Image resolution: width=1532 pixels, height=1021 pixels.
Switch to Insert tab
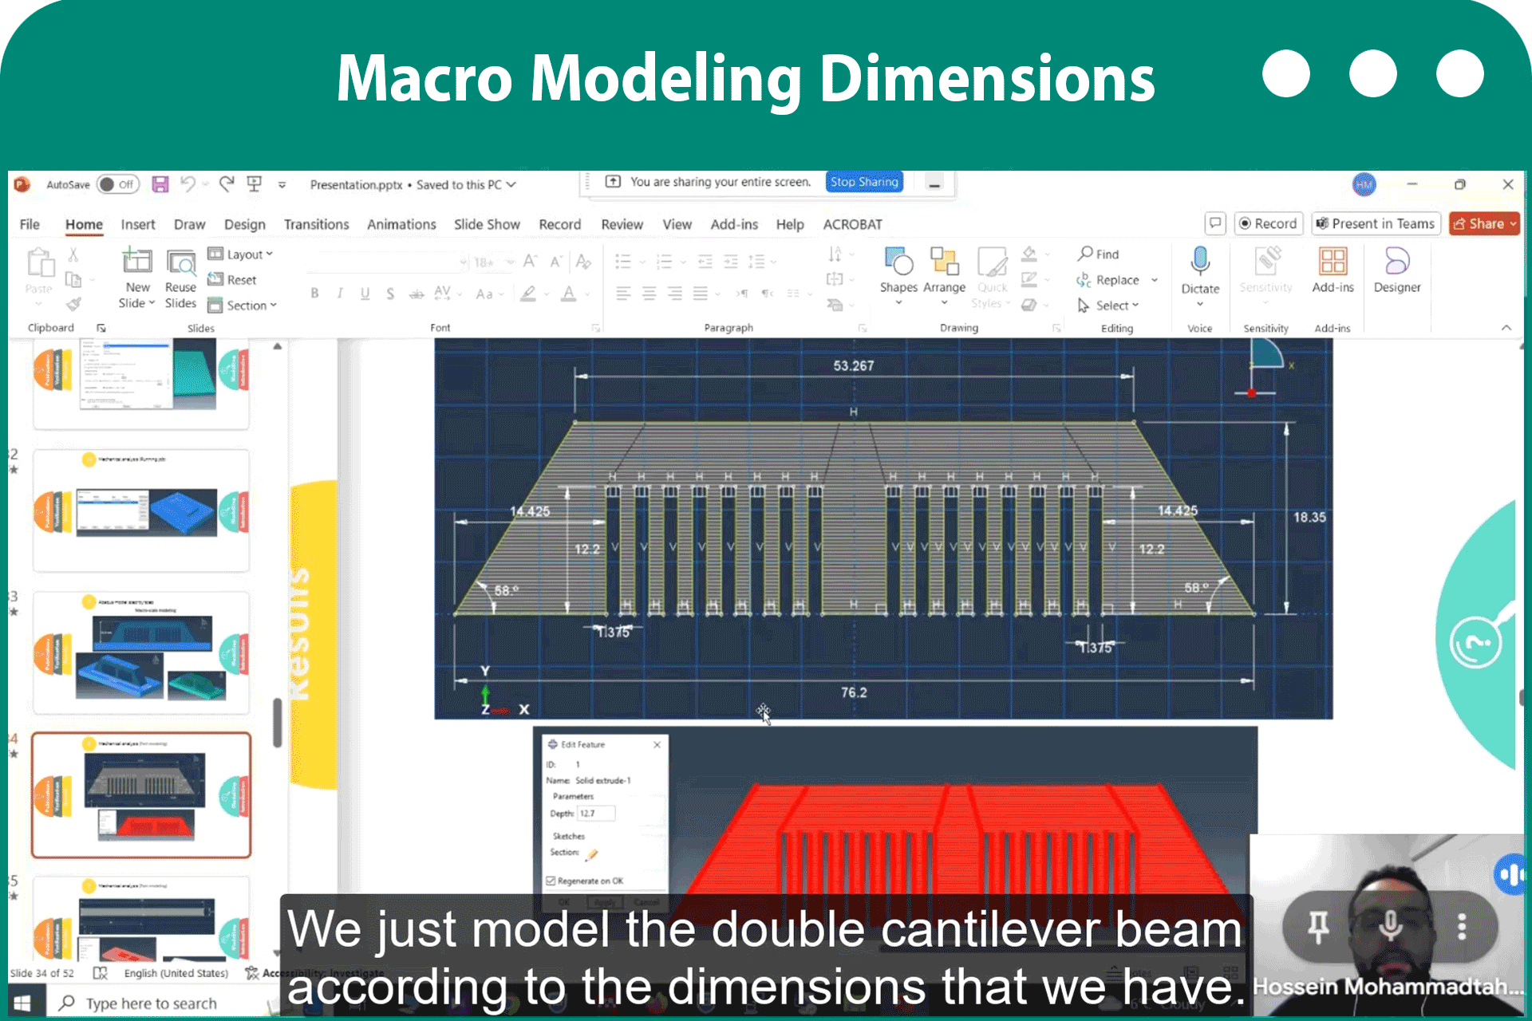click(138, 224)
